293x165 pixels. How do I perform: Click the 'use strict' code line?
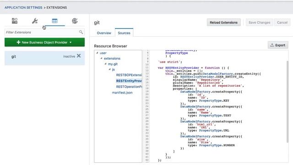(x=170, y=62)
